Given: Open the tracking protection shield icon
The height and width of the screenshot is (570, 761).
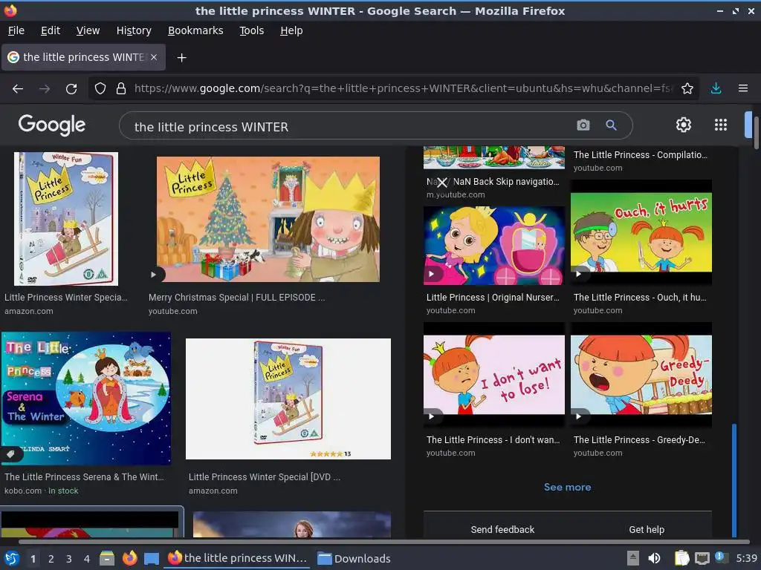Looking at the screenshot, I should coord(100,89).
